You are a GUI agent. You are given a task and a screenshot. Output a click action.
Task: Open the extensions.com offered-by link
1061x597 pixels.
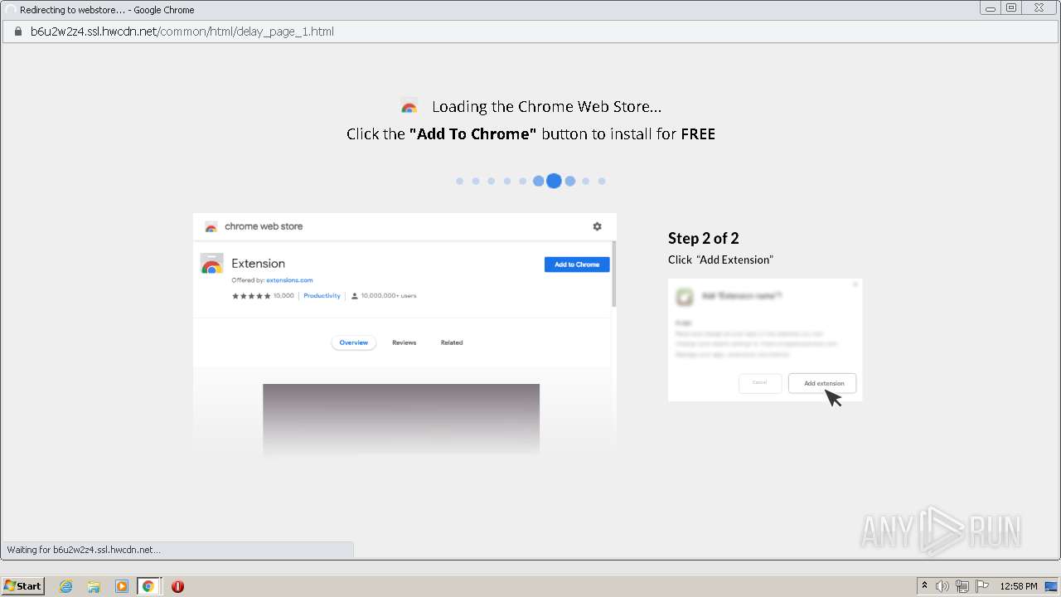point(289,280)
